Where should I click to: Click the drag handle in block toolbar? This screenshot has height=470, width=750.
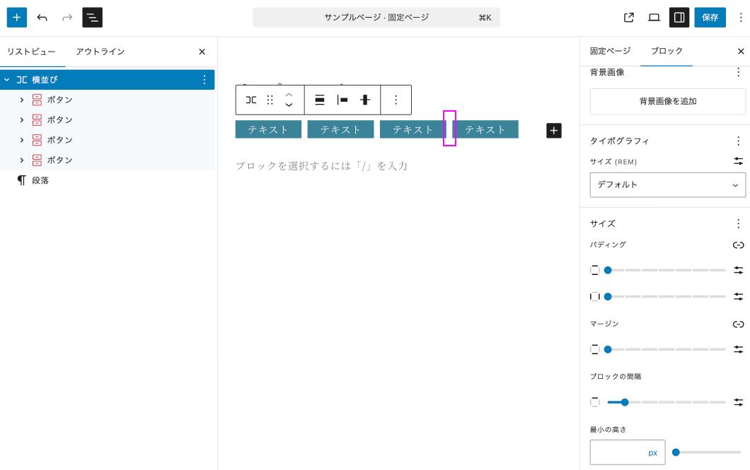click(x=270, y=100)
